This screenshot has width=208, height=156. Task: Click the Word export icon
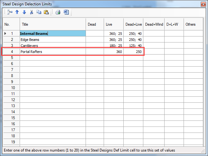(x=66, y=12)
